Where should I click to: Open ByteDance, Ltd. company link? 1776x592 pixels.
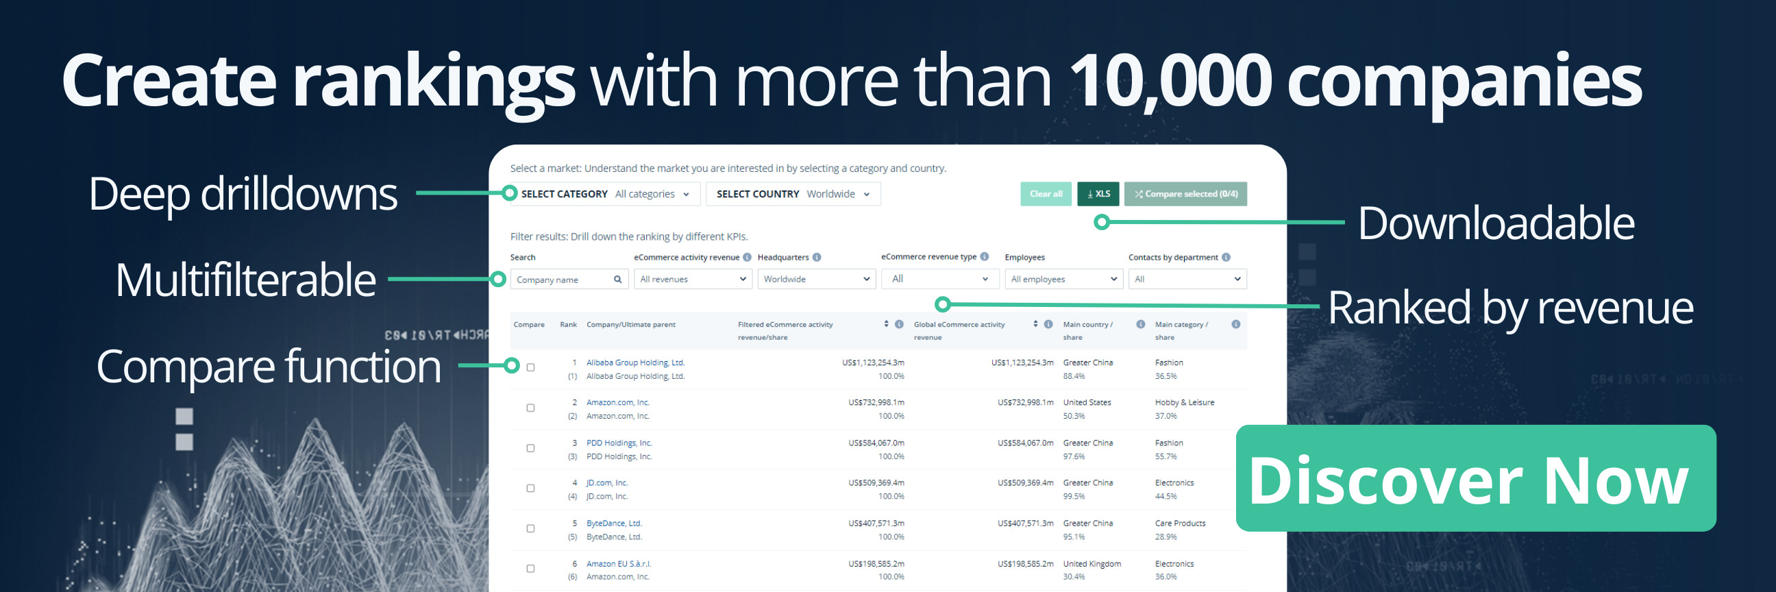pos(614,523)
